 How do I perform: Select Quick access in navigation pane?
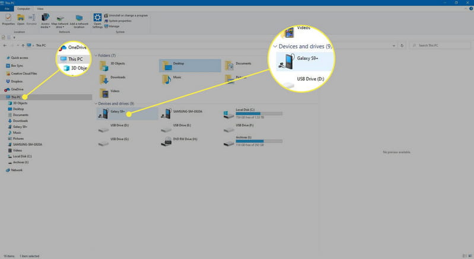[x=17, y=57]
